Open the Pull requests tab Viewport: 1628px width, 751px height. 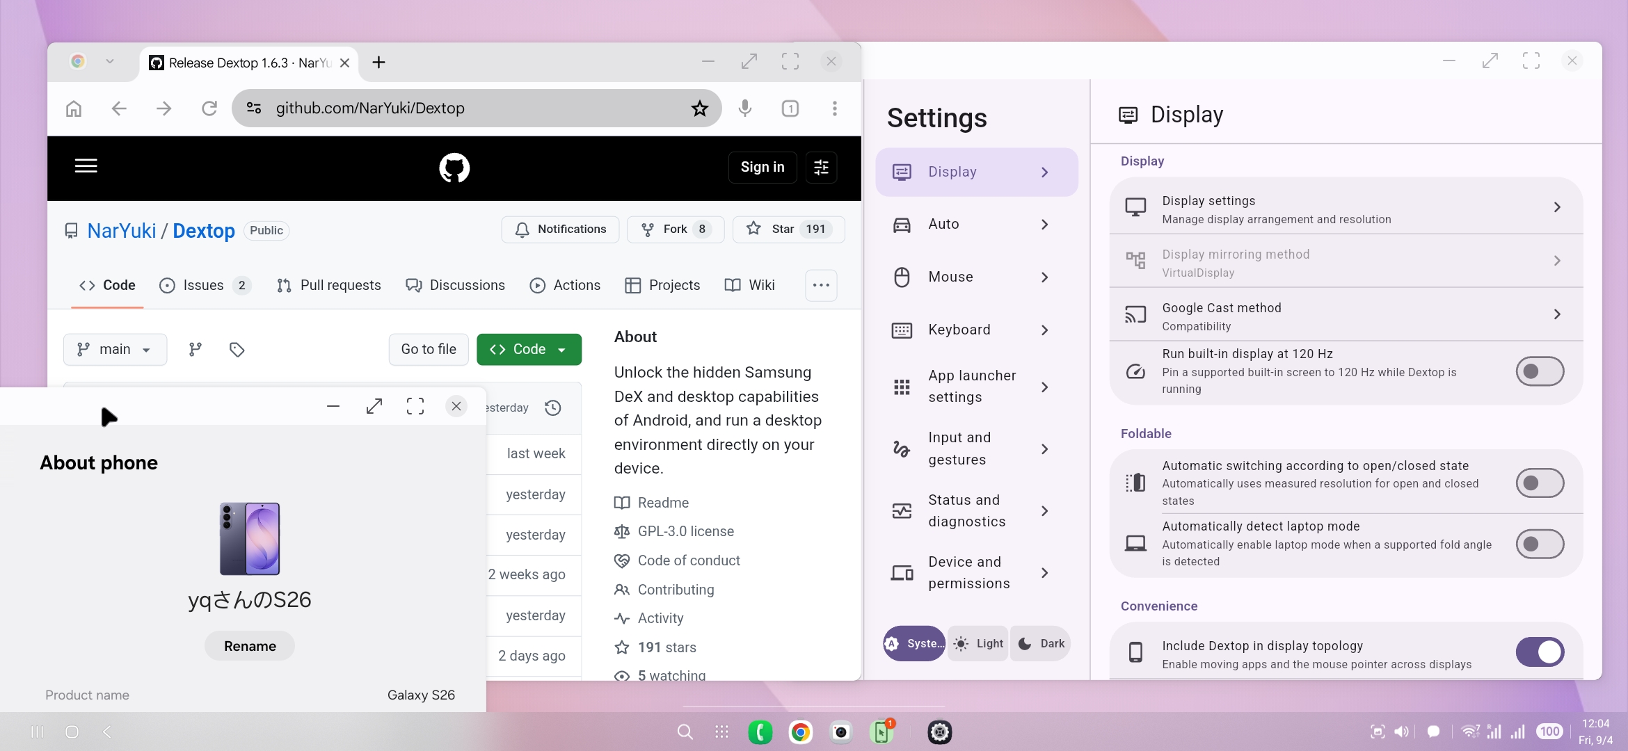click(x=328, y=286)
